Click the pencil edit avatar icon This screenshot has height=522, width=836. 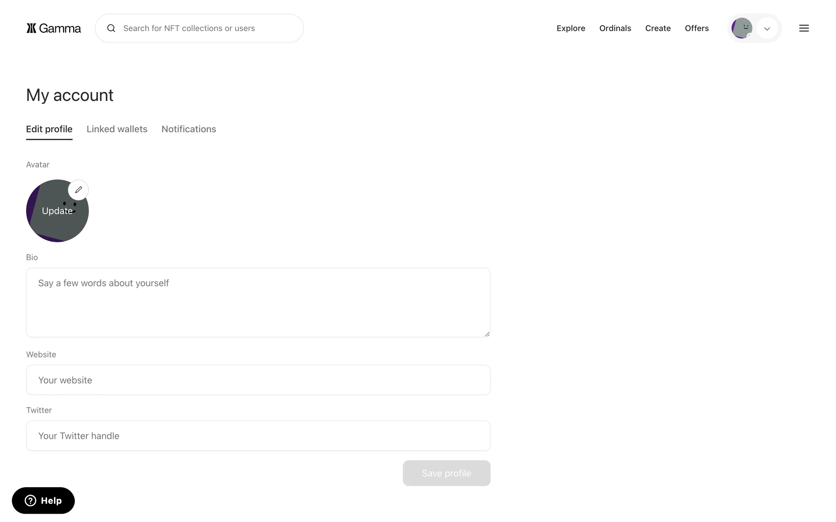tap(78, 190)
